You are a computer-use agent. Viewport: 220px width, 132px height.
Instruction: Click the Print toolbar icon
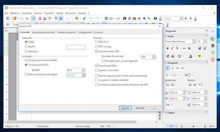point(45,18)
